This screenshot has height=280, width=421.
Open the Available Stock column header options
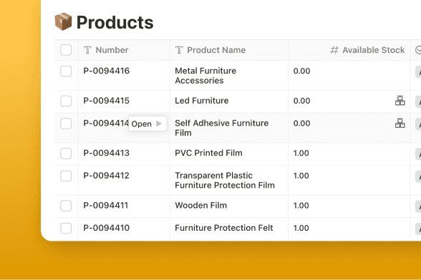pos(349,50)
